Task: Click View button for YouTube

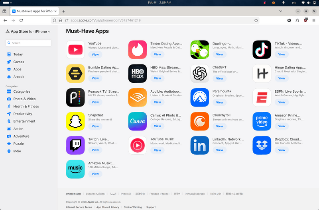Action: tap(95, 54)
